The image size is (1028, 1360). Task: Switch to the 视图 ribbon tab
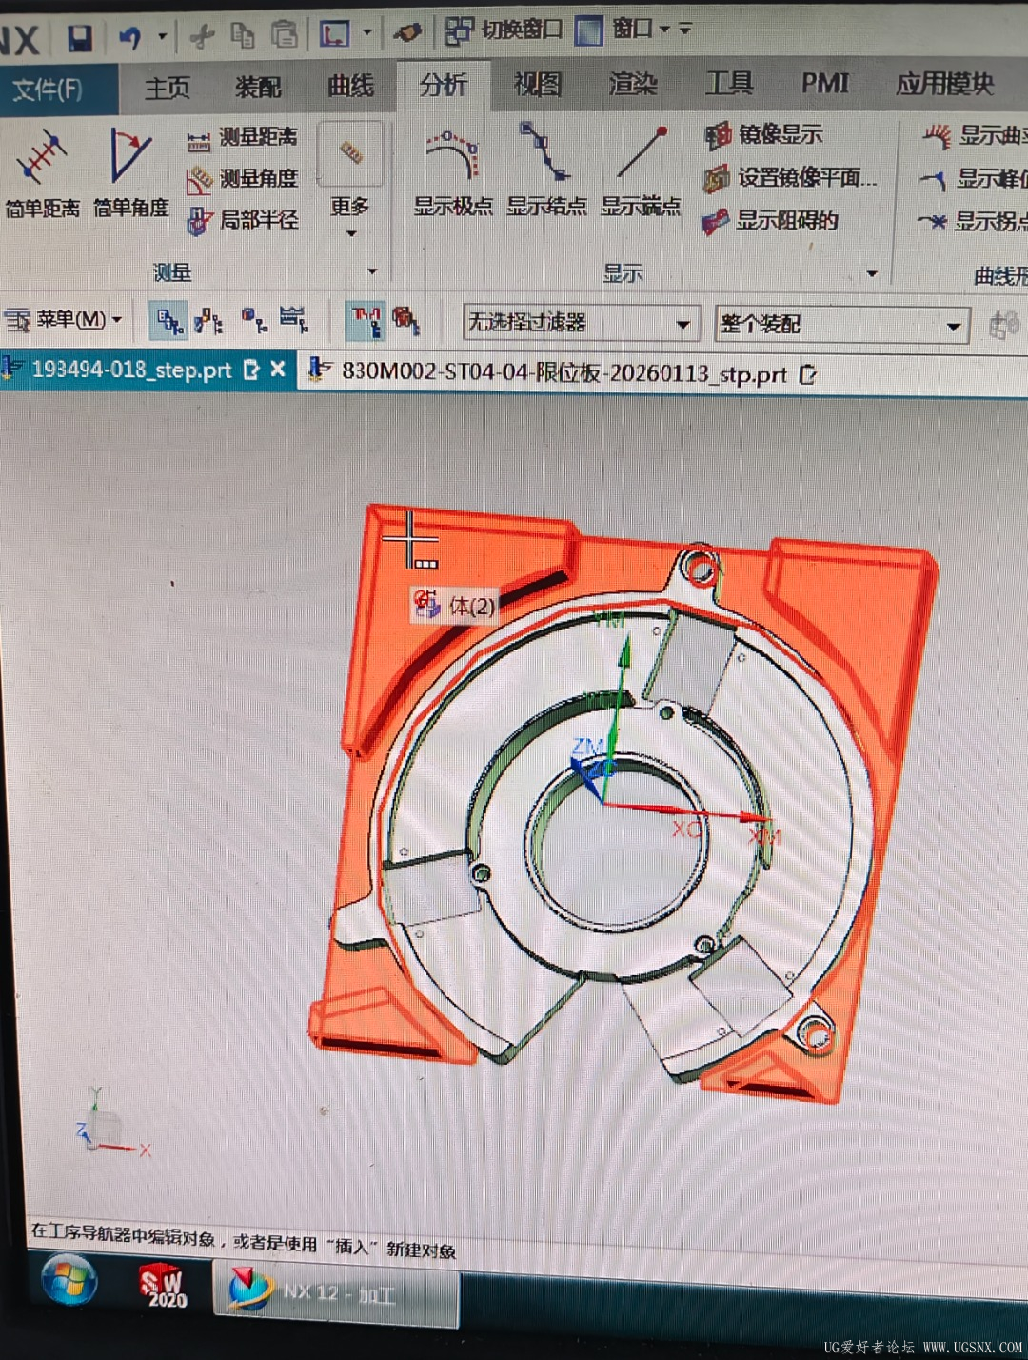pos(538,85)
